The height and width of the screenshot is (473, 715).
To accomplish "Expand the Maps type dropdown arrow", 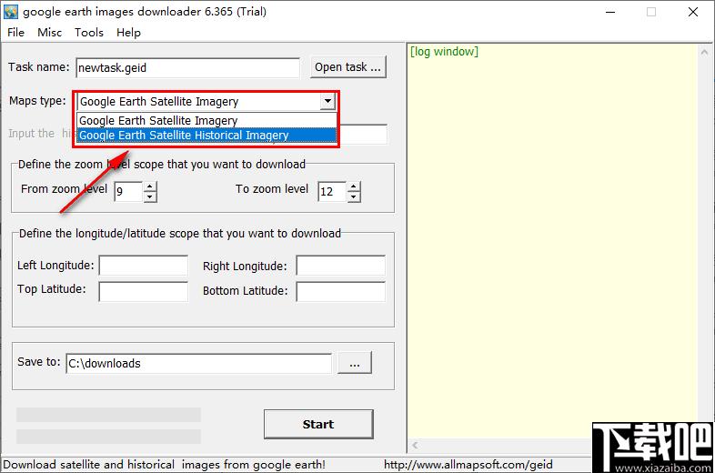I will [327, 101].
